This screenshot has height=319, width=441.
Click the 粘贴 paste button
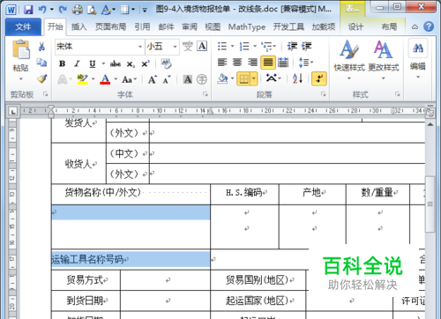click(x=20, y=60)
